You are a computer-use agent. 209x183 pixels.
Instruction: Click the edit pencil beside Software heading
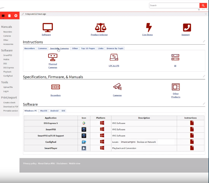click(204, 104)
